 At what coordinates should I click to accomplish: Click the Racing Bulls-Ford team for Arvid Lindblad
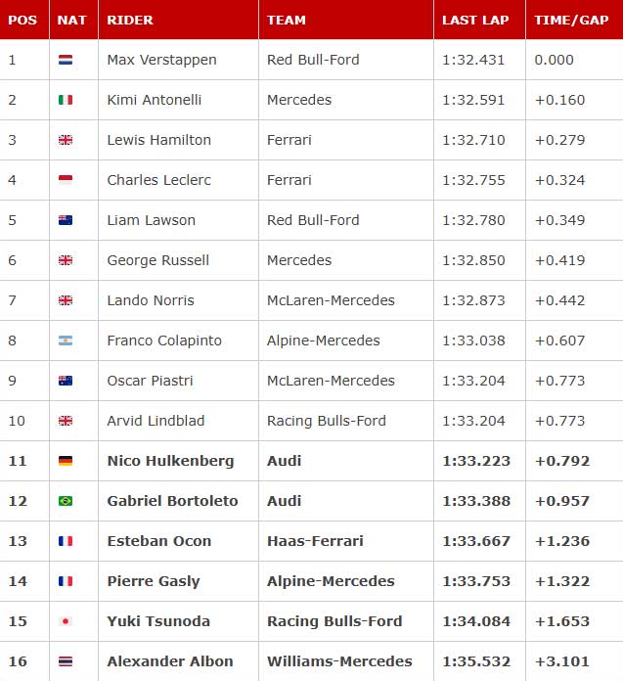tap(326, 421)
